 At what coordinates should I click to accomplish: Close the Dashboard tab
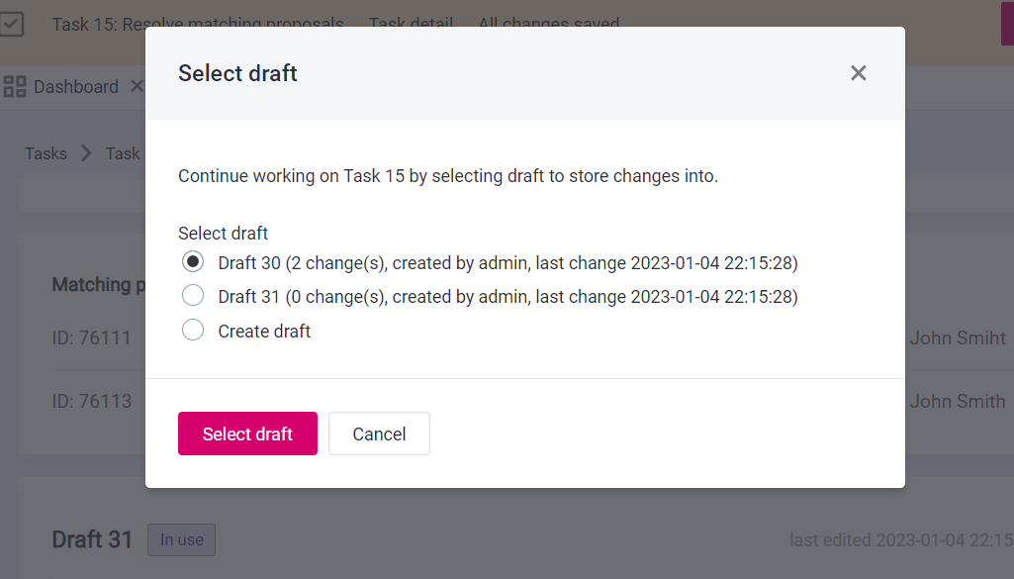click(137, 87)
